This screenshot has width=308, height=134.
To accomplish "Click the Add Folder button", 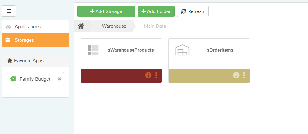I will pyautogui.click(x=156, y=11).
